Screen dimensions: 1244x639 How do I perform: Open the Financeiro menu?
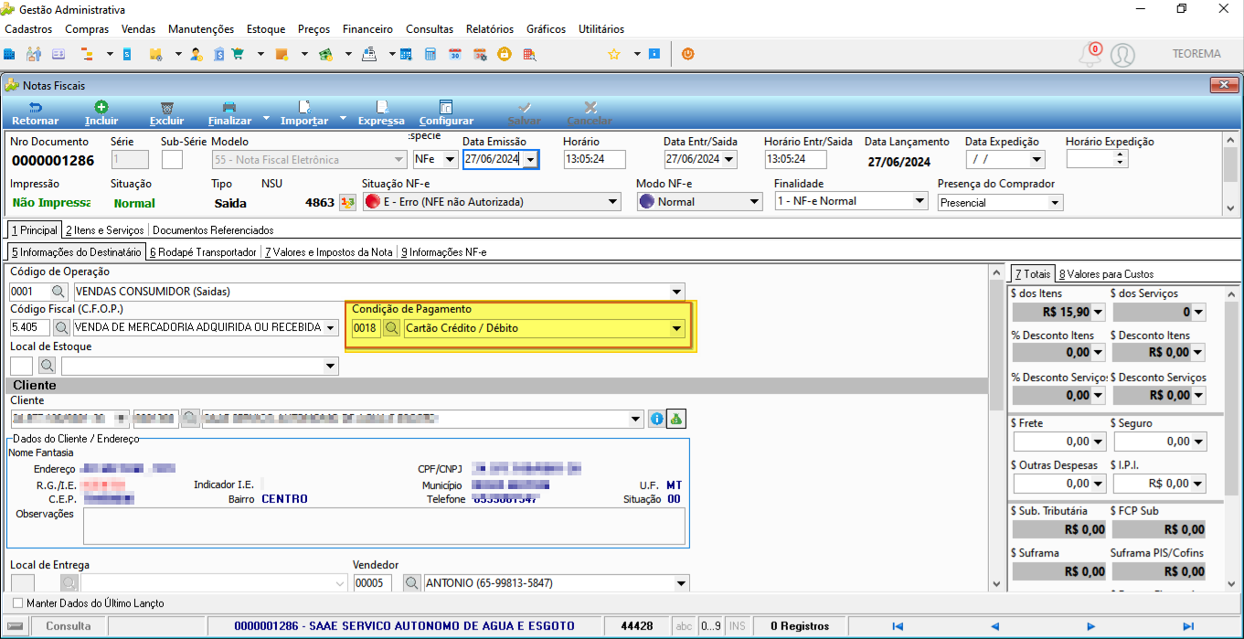coord(367,29)
